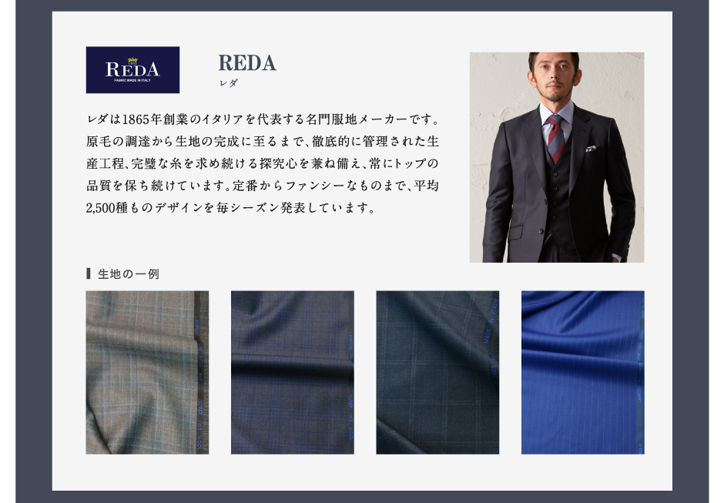
Task: Click the レダ katakana subtitle
Action: click(x=229, y=83)
